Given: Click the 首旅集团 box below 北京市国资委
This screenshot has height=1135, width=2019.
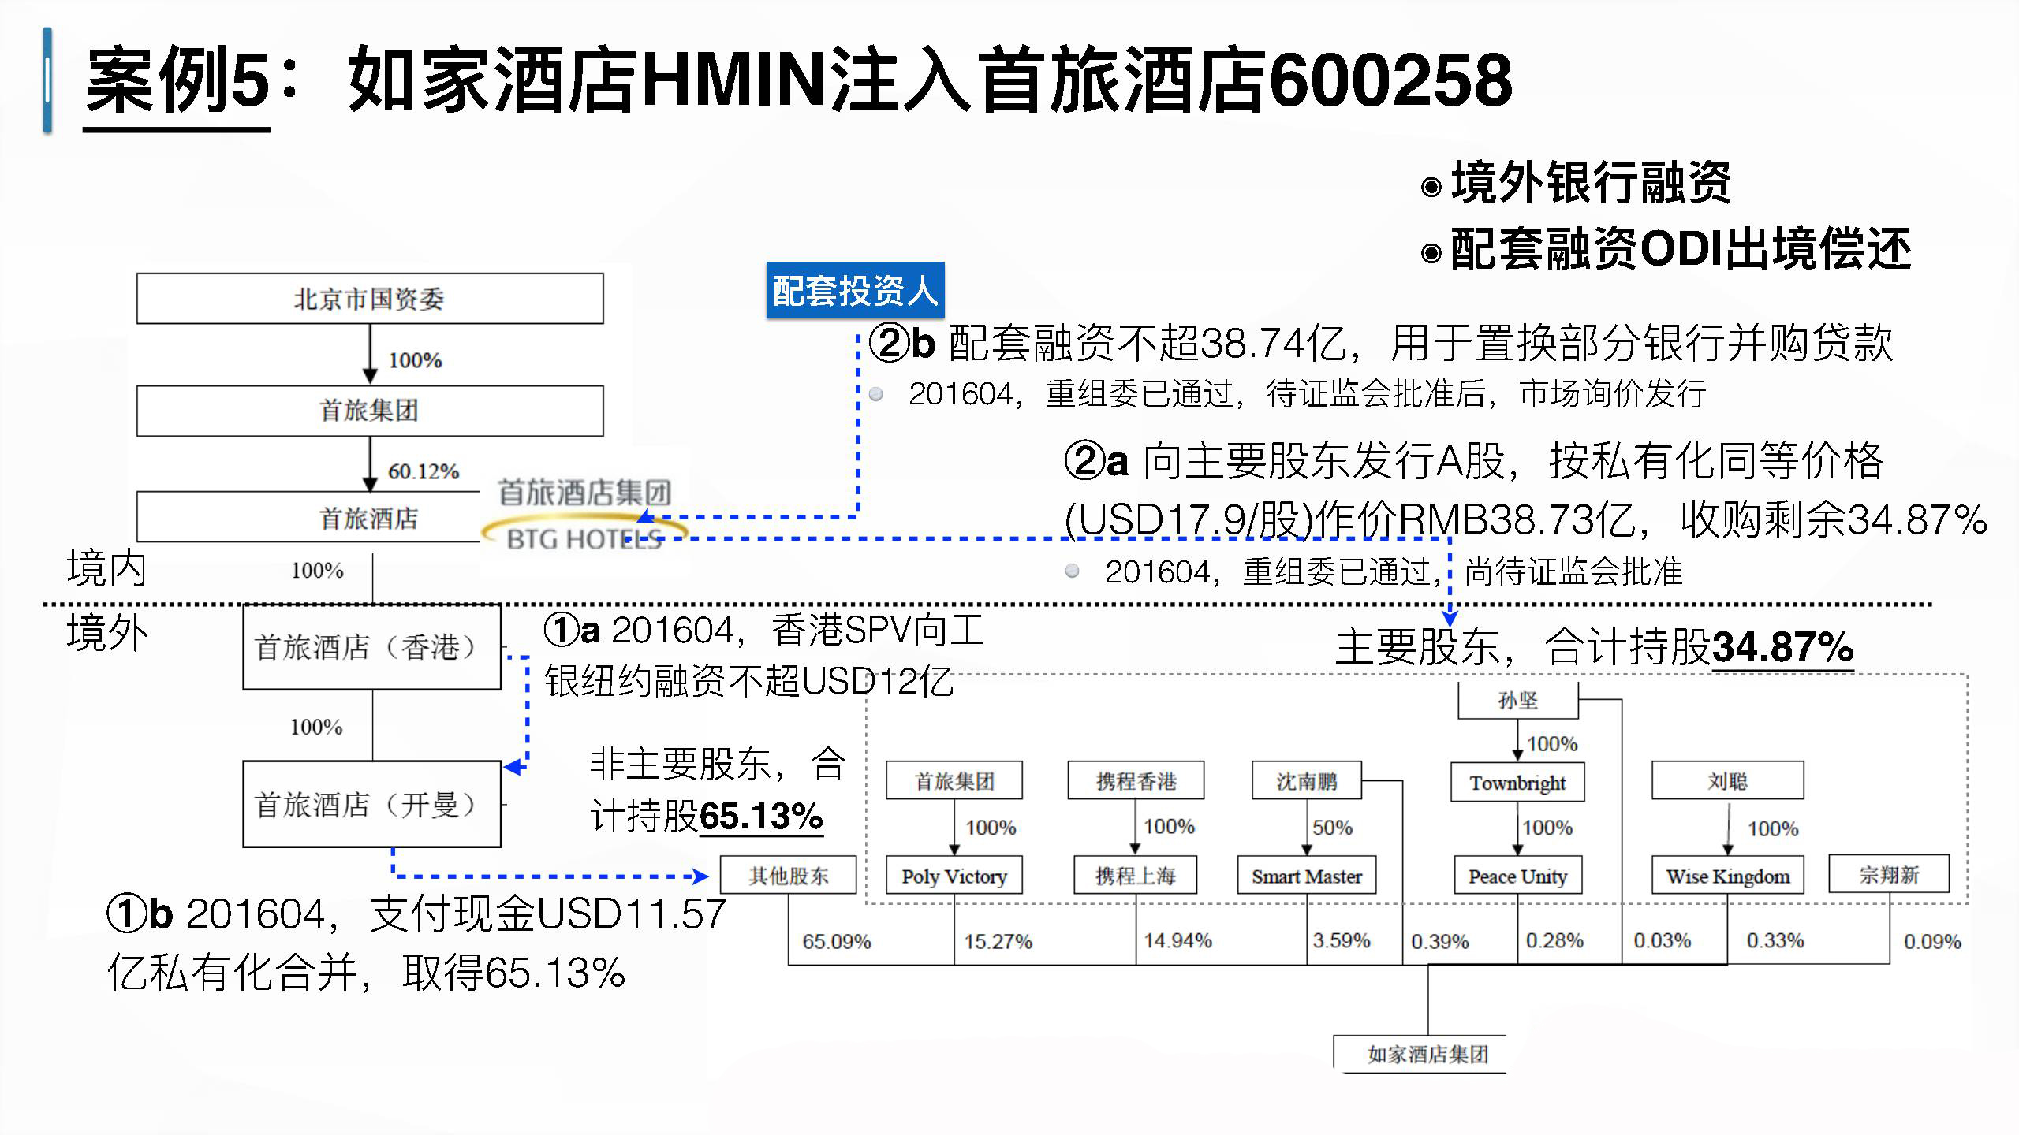Looking at the screenshot, I should (370, 411).
